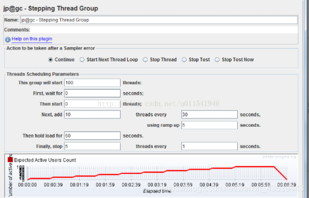Select the Continue radio button

coord(50,60)
